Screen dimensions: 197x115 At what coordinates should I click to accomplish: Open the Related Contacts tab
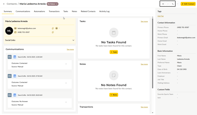[88, 11]
